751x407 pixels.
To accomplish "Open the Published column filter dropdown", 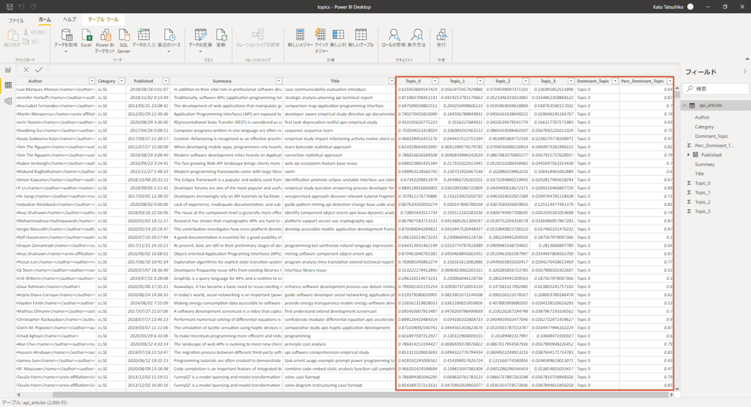I will click(165, 81).
